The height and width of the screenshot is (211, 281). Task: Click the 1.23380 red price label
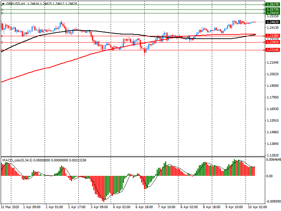tap(273, 36)
